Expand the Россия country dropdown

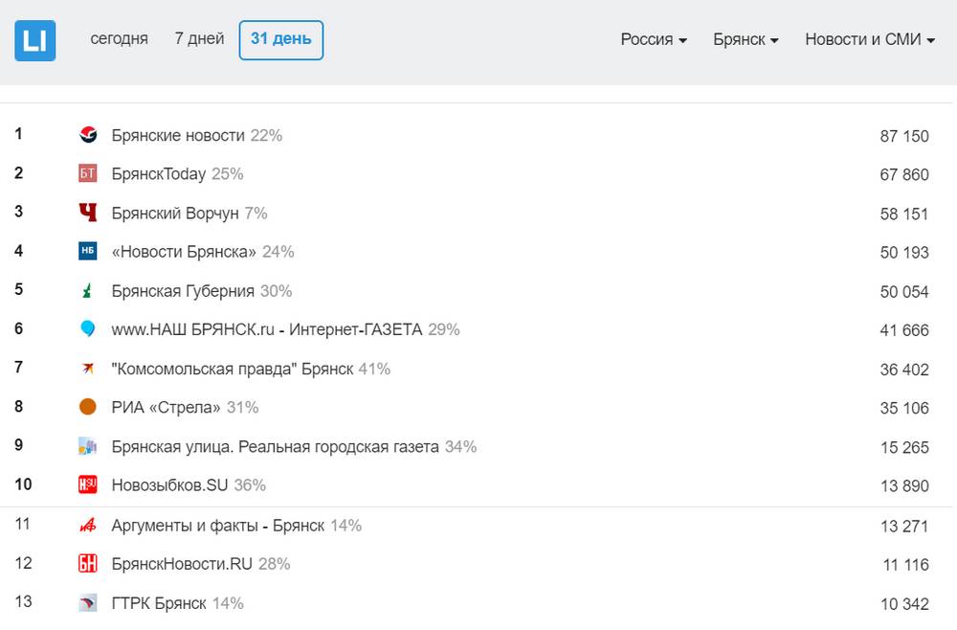click(654, 40)
